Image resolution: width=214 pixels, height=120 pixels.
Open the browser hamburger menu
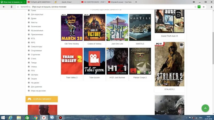(194, 2)
